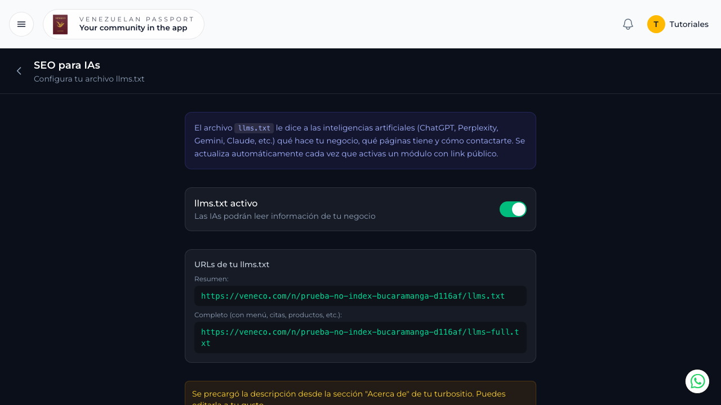Click the inline 'llms.txt' code tag
721x405 pixels.
254,128
